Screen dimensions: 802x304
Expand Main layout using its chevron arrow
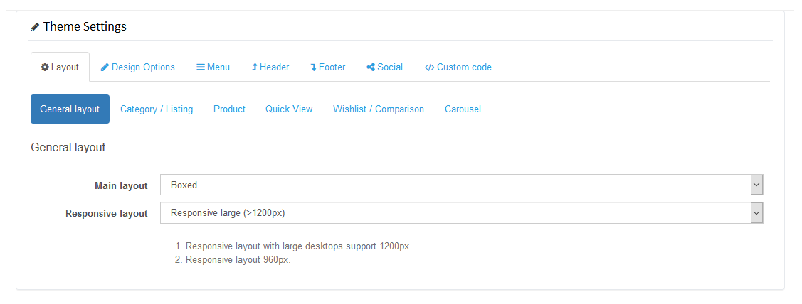pyautogui.click(x=756, y=185)
